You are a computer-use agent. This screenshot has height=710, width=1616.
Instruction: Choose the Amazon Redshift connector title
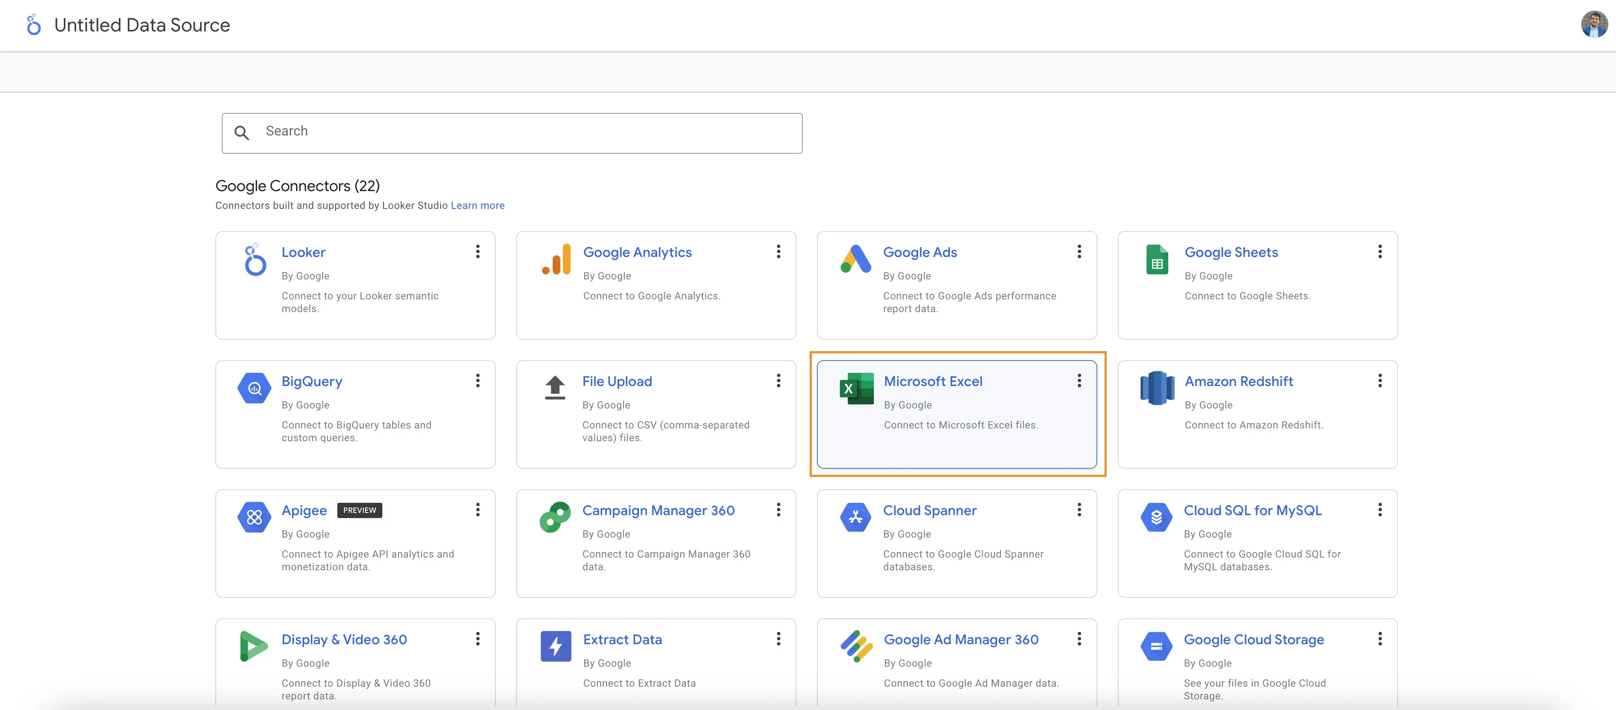1238,381
